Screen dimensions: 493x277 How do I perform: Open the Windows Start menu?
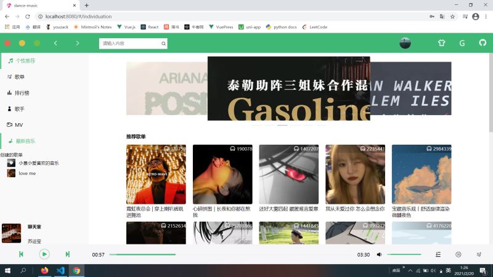[7, 270]
